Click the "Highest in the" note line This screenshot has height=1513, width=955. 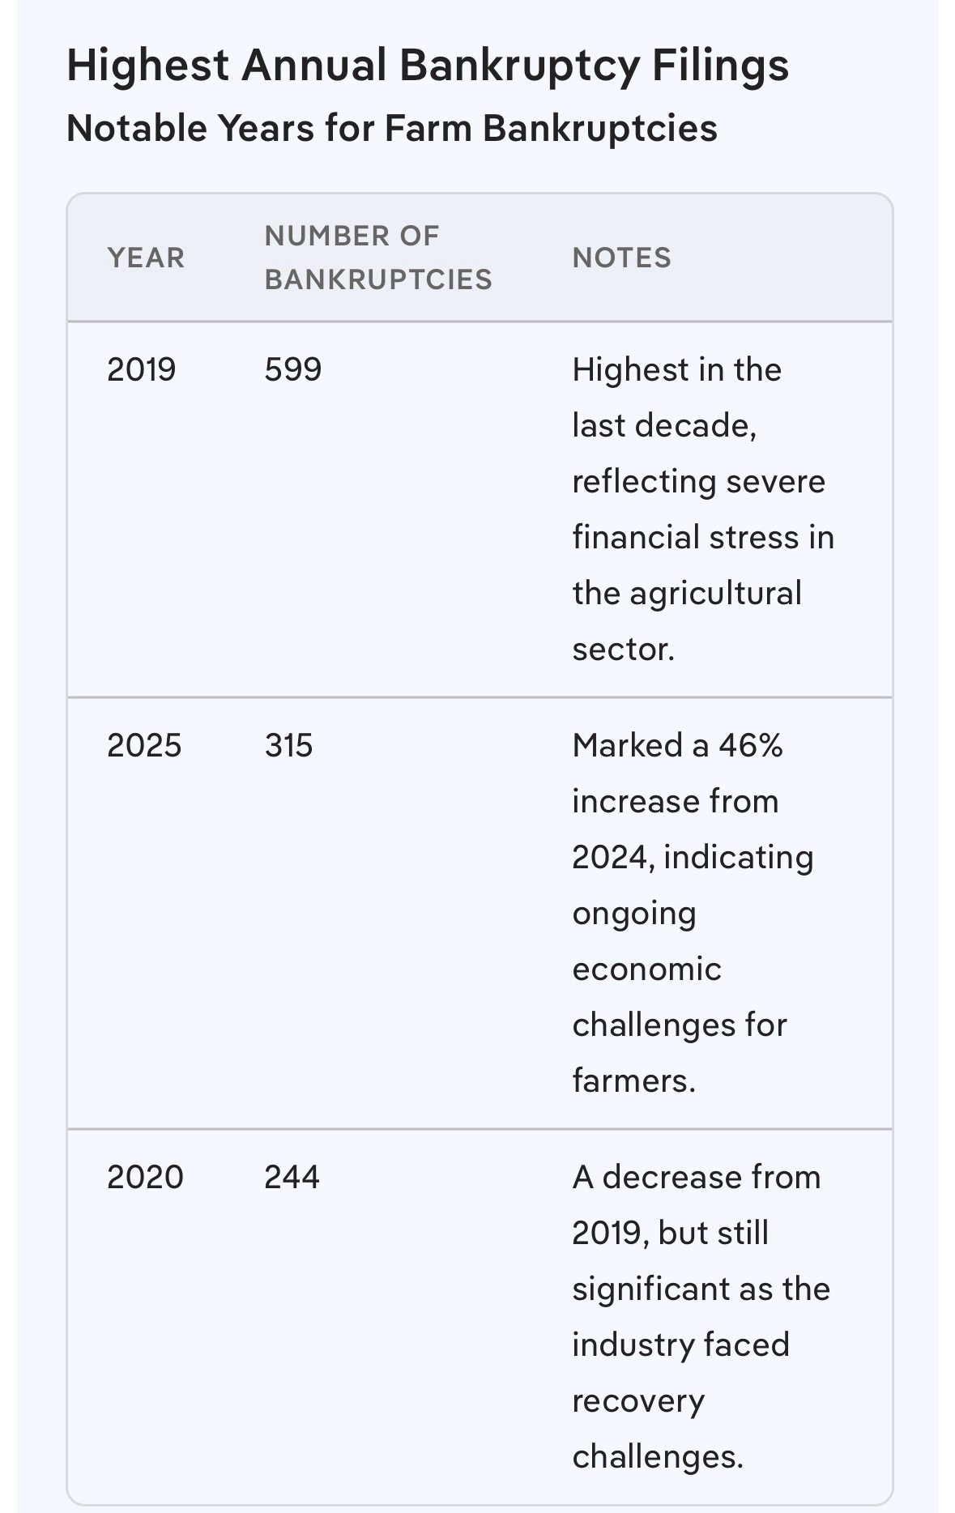click(x=676, y=369)
